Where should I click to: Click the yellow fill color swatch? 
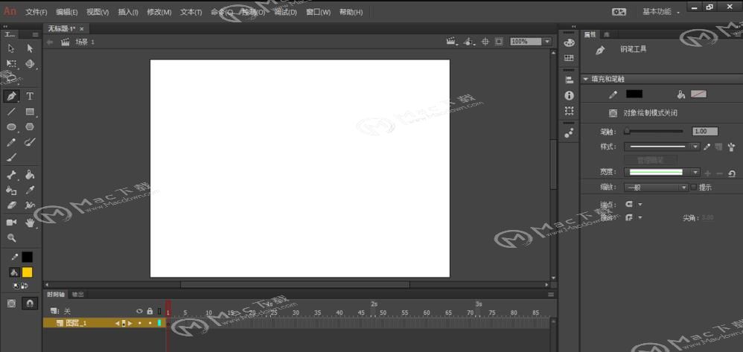[x=28, y=272]
